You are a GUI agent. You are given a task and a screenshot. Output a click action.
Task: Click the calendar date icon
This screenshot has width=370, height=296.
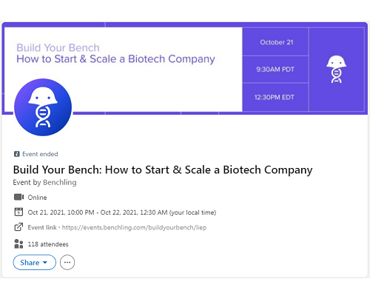pos(18,212)
